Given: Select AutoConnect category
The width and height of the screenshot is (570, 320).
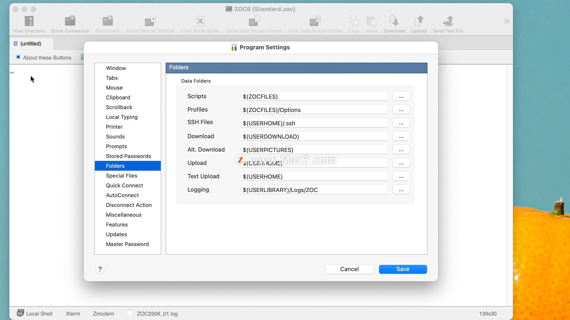Looking at the screenshot, I should point(128,195).
